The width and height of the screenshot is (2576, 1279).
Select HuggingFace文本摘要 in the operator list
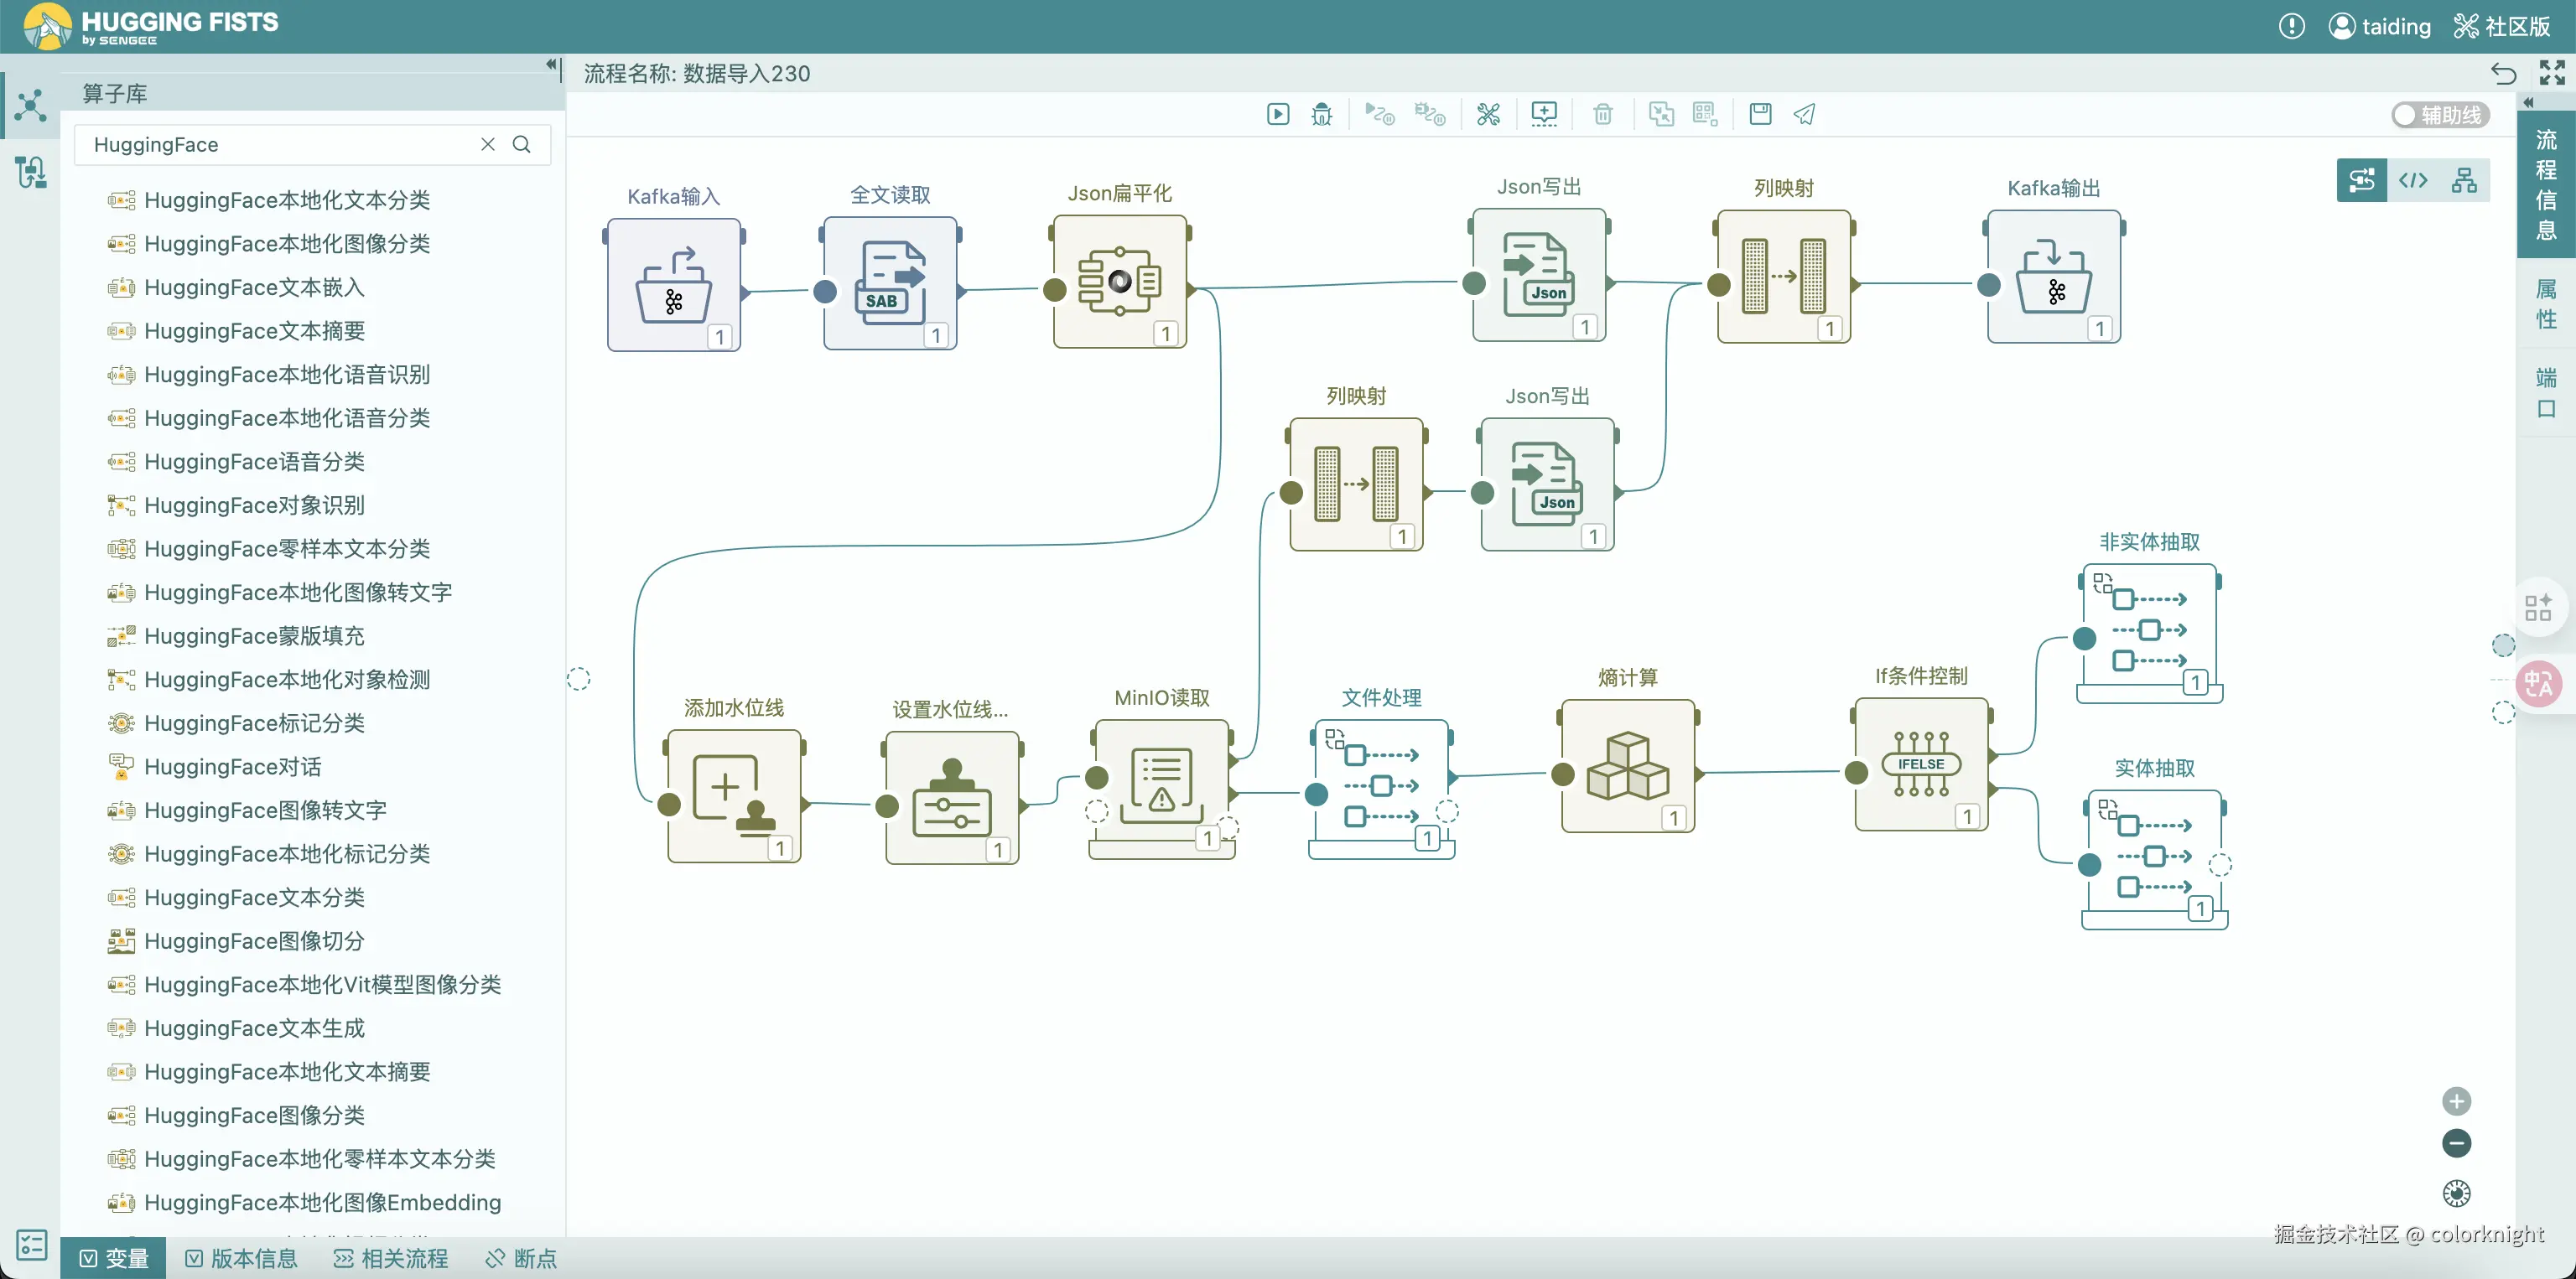[254, 331]
